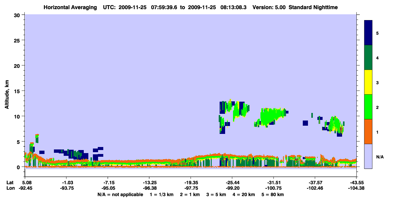Viewport: 396px width, 203px height.
Task: Click the y-axis tick label 10
Action: [18, 116]
